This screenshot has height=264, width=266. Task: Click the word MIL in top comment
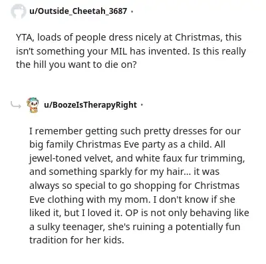click(119, 51)
